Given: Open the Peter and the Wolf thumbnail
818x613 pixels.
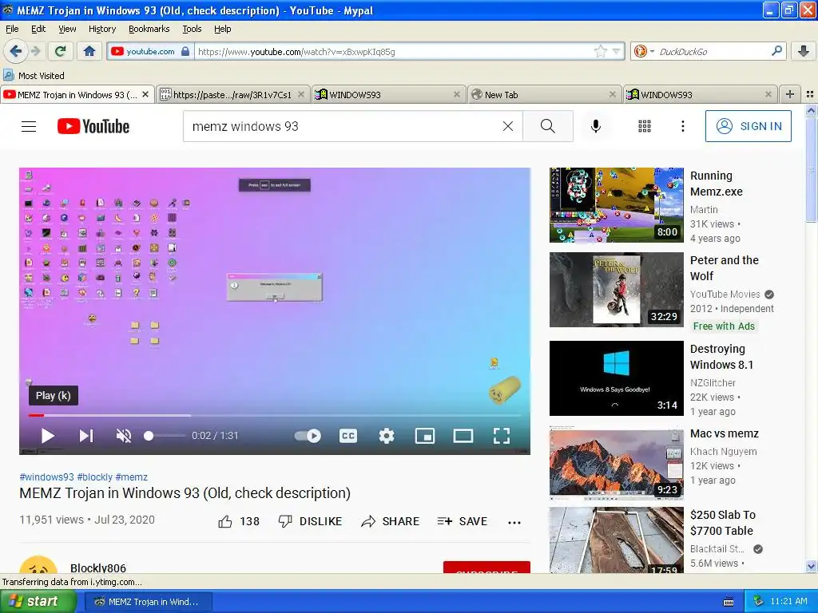Looking at the screenshot, I should 616,290.
